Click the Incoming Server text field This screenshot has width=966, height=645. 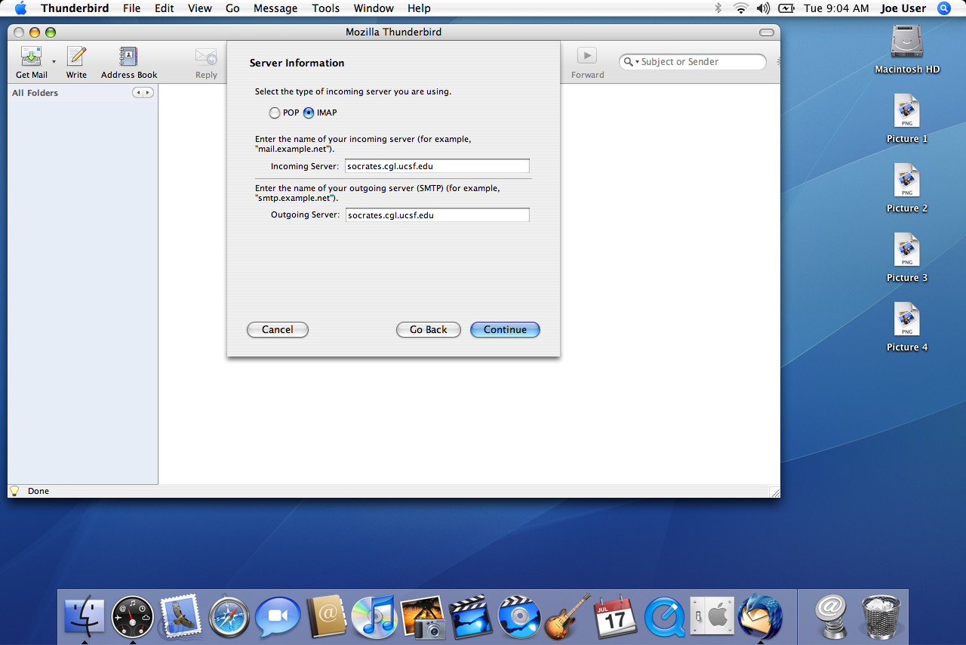(x=437, y=166)
